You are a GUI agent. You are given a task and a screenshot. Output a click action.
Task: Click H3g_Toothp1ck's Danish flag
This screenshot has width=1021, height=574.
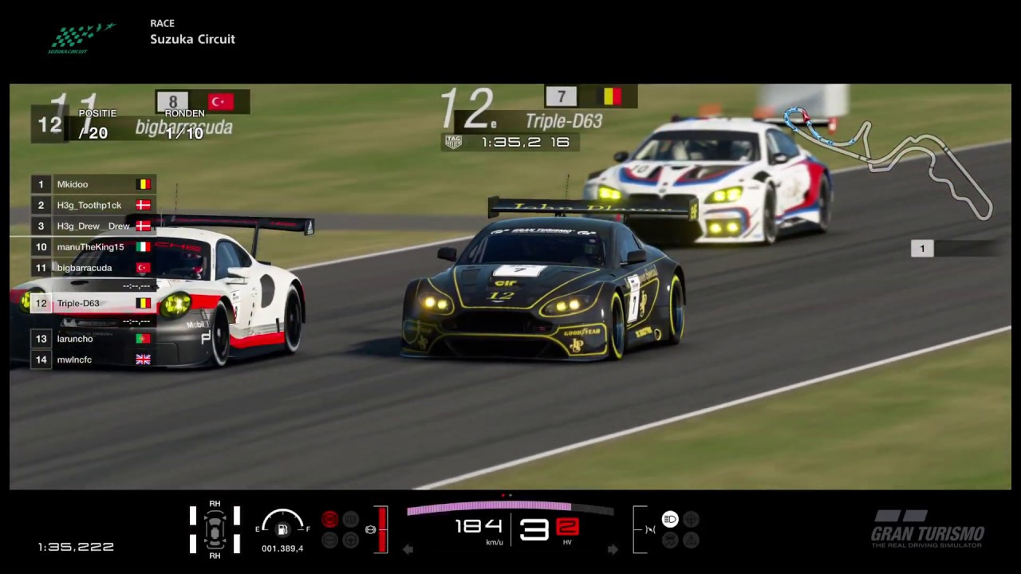[144, 205]
